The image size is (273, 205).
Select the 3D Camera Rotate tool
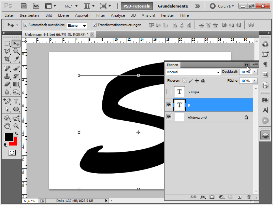tap(16, 118)
